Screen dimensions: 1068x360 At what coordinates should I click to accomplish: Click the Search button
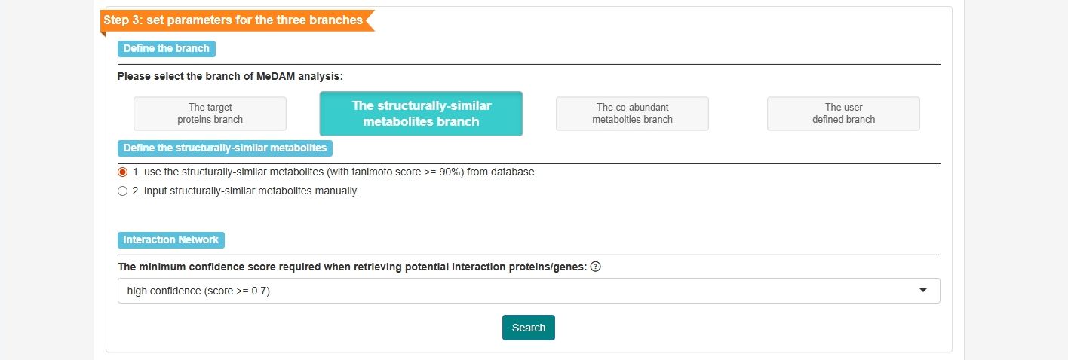pyautogui.click(x=529, y=328)
